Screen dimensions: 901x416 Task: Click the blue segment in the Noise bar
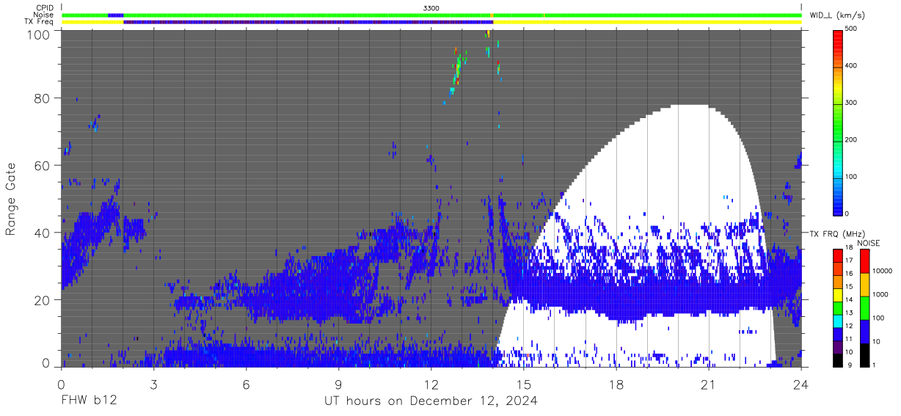point(115,15)
